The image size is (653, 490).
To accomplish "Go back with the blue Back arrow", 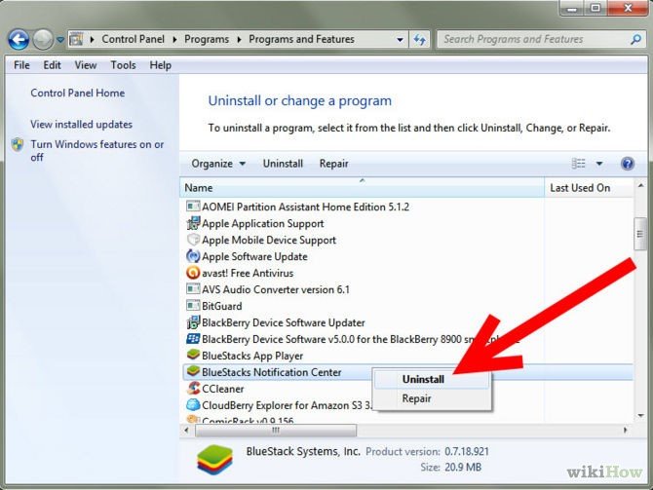I will [19, 40].
